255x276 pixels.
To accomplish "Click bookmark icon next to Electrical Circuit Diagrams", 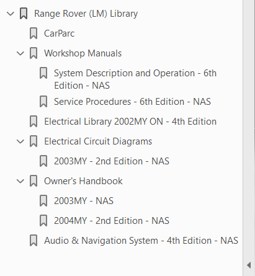I will point(34,141).
